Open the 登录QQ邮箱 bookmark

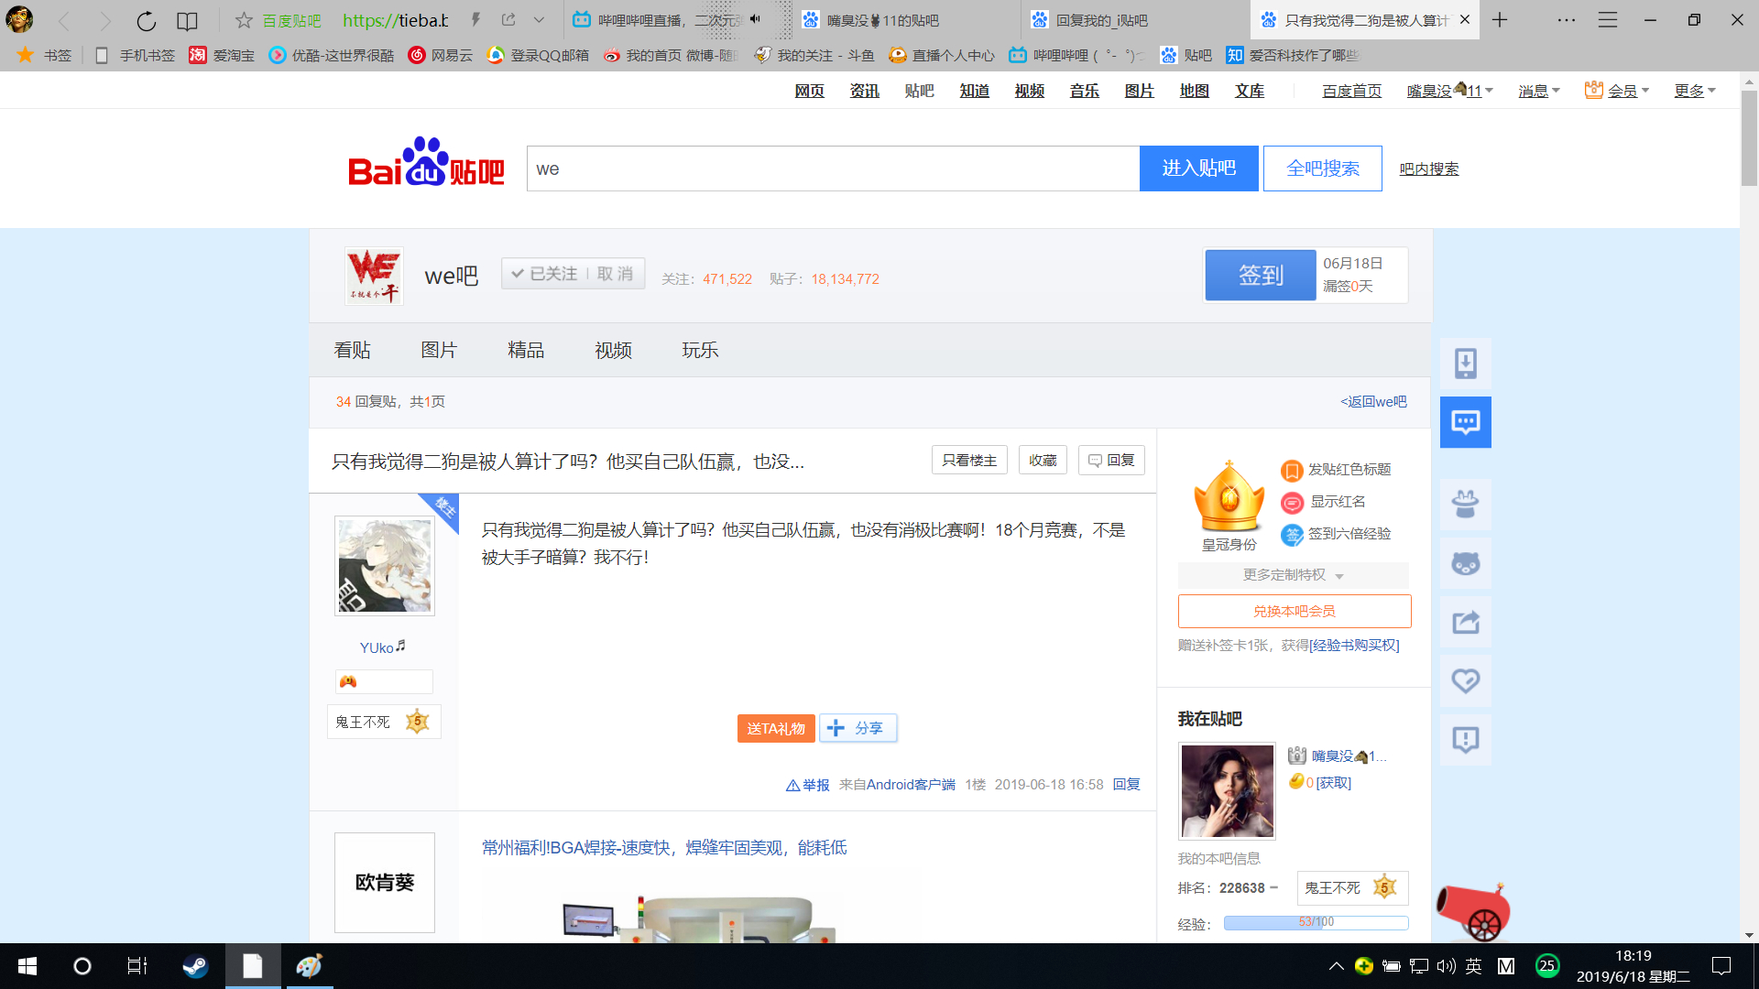click(538, 55)
